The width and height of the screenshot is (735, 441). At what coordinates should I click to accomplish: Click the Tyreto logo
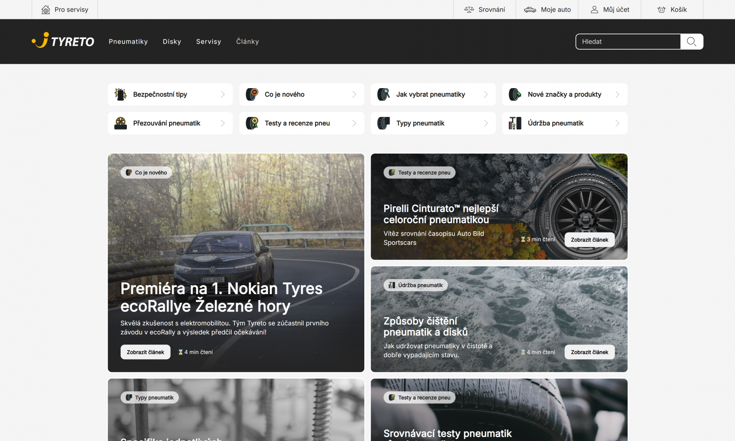tap(63, 41)
